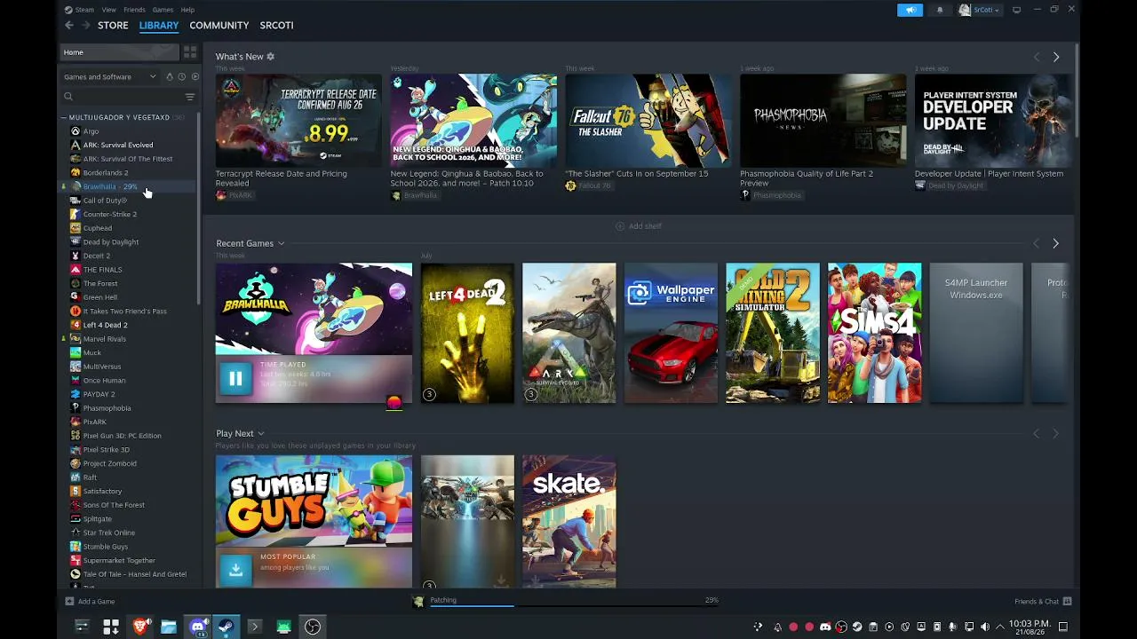1137x639 pixels.
Task: Collapse the MULTIJUGADOR Y VEGETAXD collection
Action: point(64,117)
